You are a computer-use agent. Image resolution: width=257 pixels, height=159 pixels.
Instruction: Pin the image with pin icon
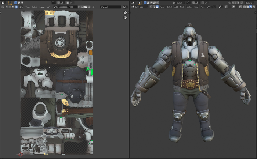click(93, 7)
